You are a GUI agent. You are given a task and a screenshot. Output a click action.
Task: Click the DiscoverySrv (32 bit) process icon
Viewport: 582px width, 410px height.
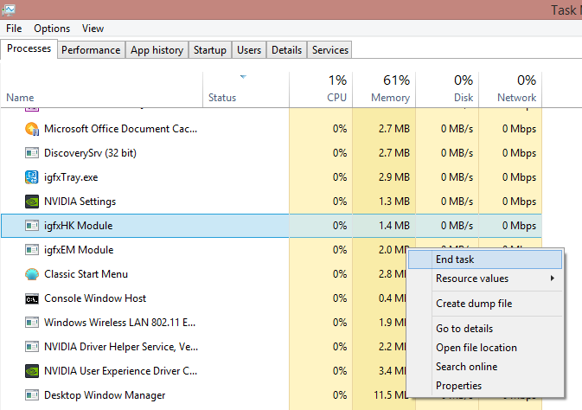click(32, 153)
